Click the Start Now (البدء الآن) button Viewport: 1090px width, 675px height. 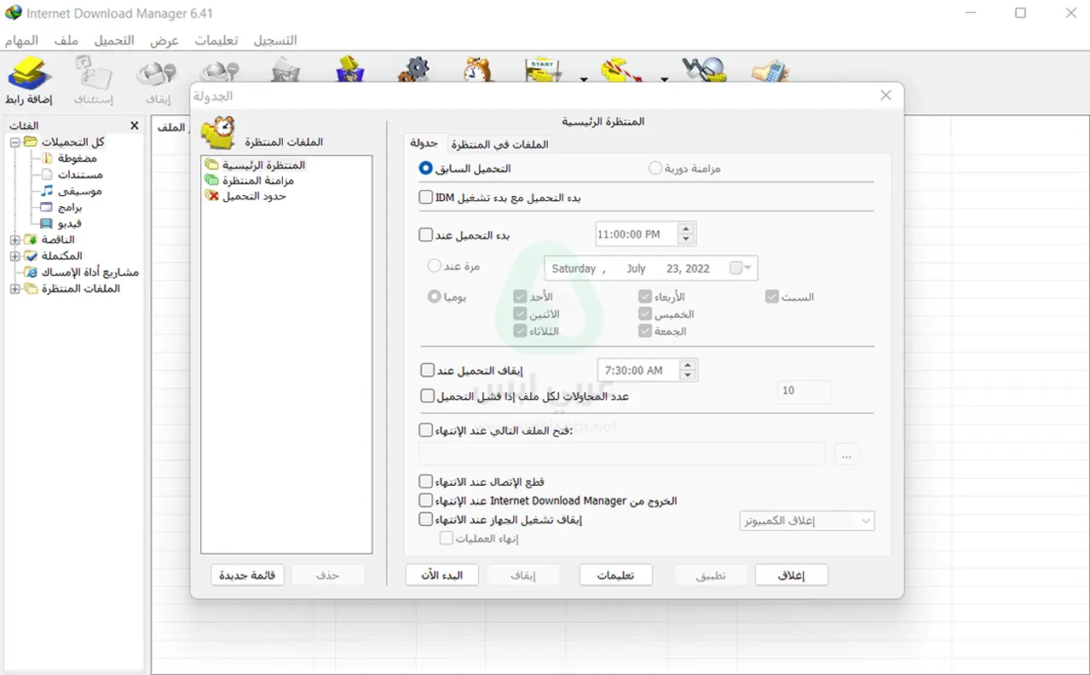click(441, 575)
